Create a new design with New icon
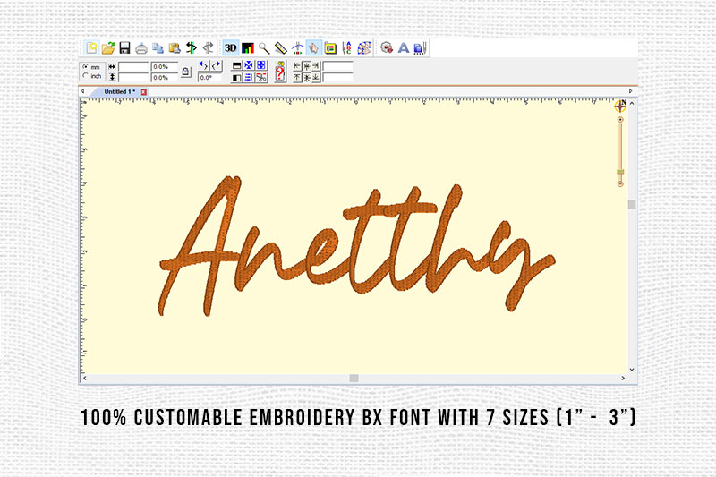Image resolution: width=716 pixels, height=477 pixels. tap(91, 48)
